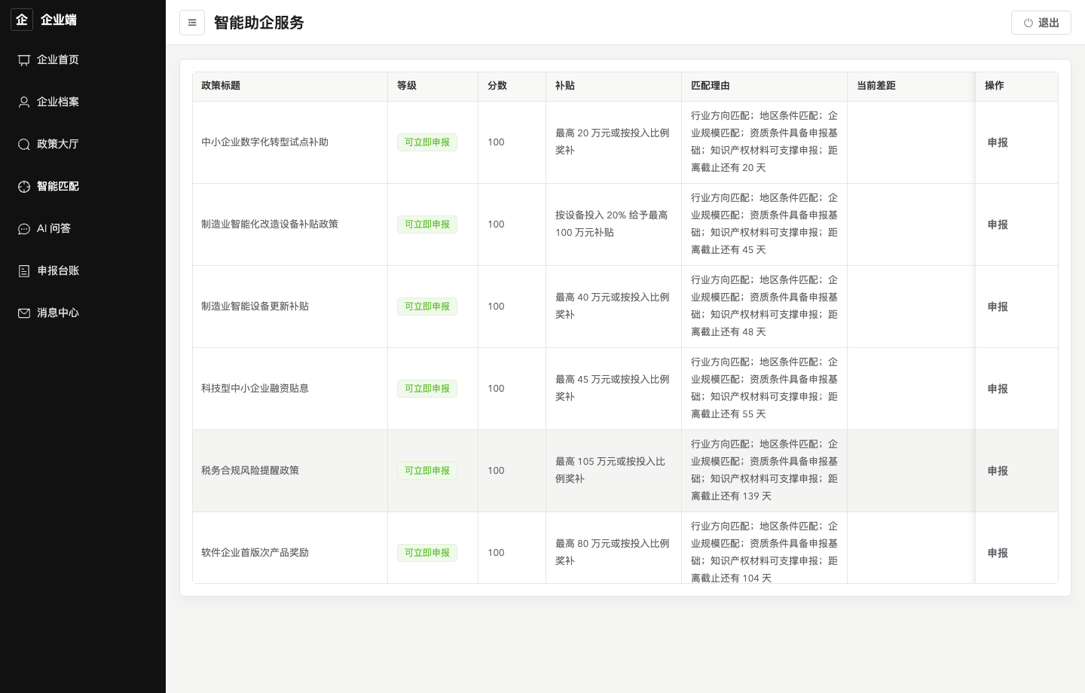The width and height of the screenshot is (1085, 693).
Task: Click the 分数 column header
Action: point(512,86)
